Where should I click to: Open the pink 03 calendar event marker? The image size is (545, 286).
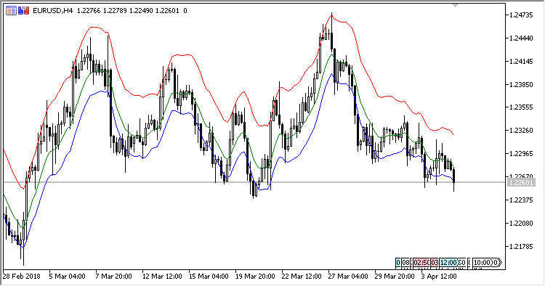point(435,262)
